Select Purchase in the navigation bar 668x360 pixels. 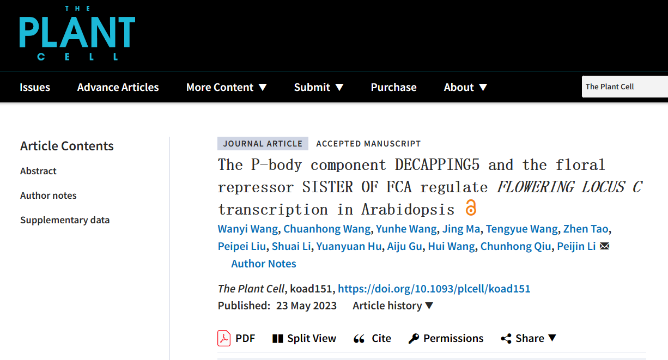[x=393, y=87]
